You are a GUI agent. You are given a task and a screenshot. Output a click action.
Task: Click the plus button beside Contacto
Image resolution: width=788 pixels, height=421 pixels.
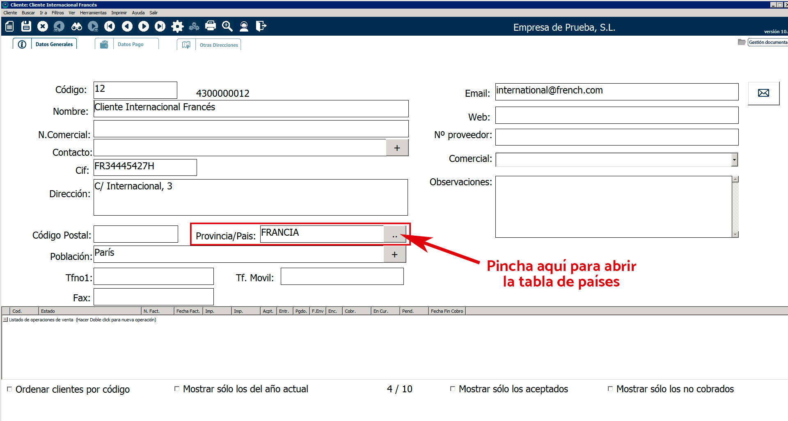pyautogui.click(x=397, y=148)
